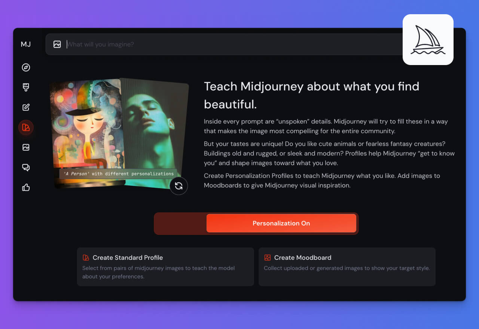The image size is (479, 329).
Task: Click the add-image icon in prompt bar
Action: click(x=57, y=44)
